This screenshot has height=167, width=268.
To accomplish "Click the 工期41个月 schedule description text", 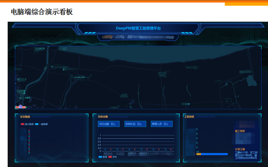I will [x=246, y=155].
